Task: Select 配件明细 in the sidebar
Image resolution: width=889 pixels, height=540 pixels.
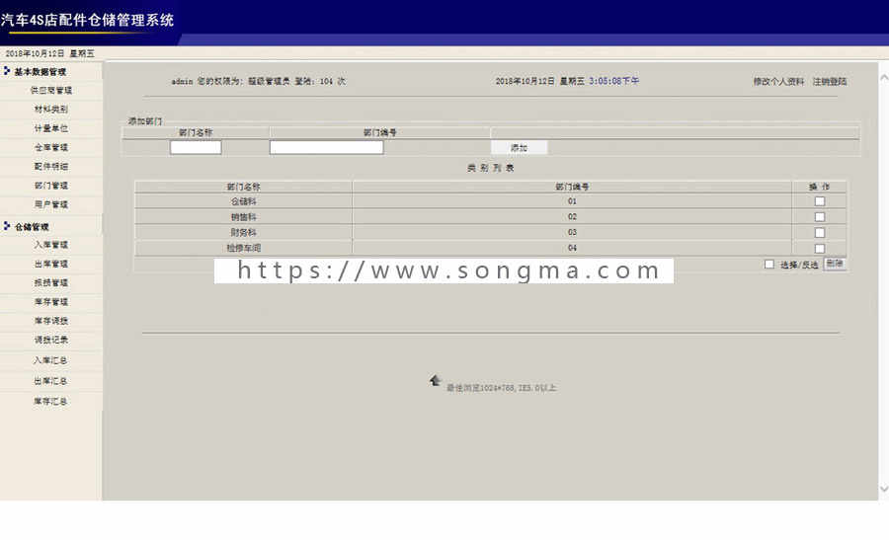Action: [x=51, y=166]
